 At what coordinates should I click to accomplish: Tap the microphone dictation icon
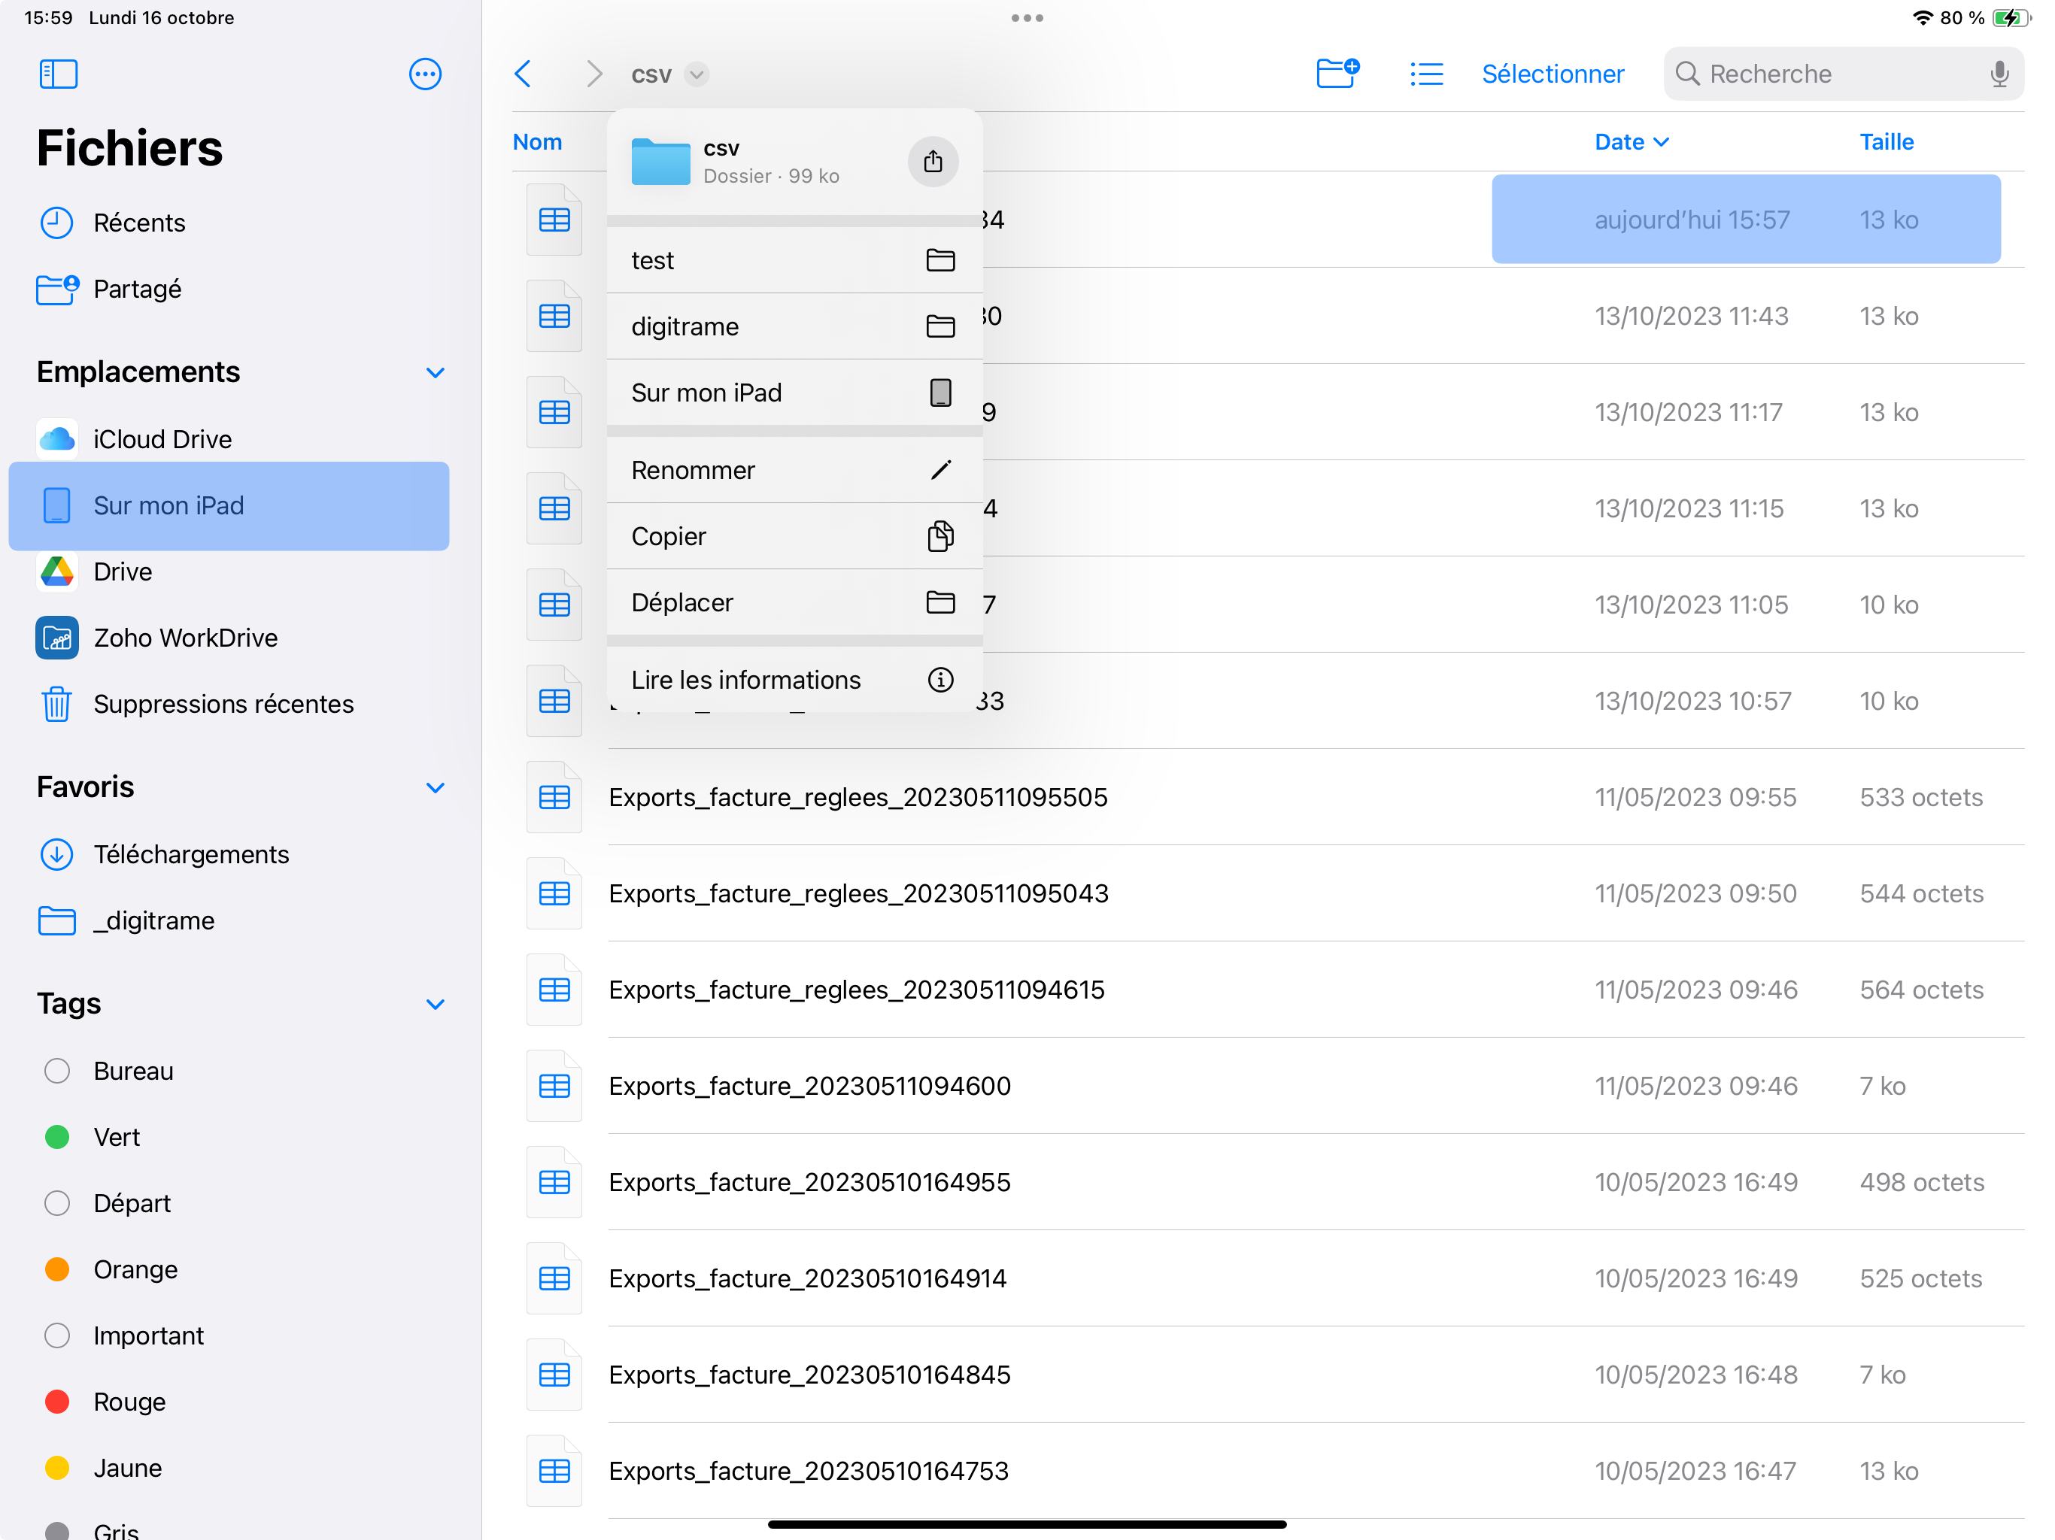click(x=1999, y=74)
